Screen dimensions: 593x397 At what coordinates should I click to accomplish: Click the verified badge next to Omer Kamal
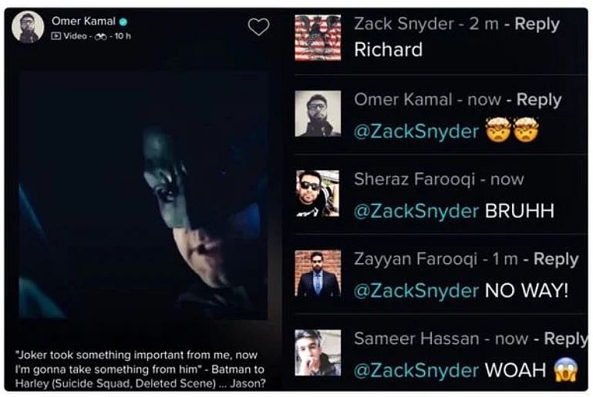click(x=123, y=22)
